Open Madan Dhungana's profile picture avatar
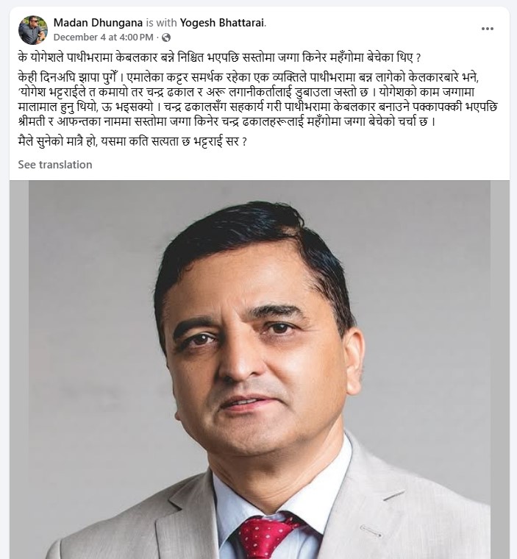The image size is (517, 559). (33, 30)
